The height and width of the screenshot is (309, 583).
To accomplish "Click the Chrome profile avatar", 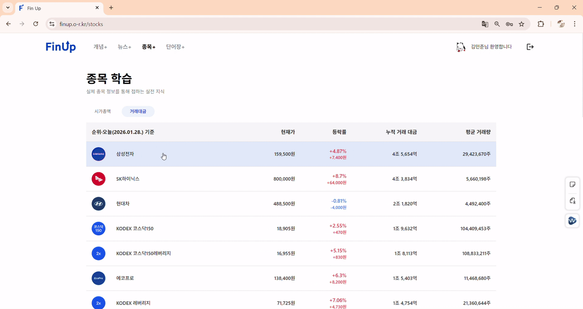I will coord(561,24).
